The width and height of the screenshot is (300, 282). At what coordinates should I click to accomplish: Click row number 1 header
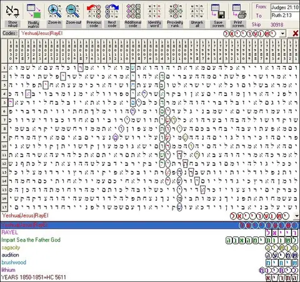pyautogui.click(x=4, y=67)
